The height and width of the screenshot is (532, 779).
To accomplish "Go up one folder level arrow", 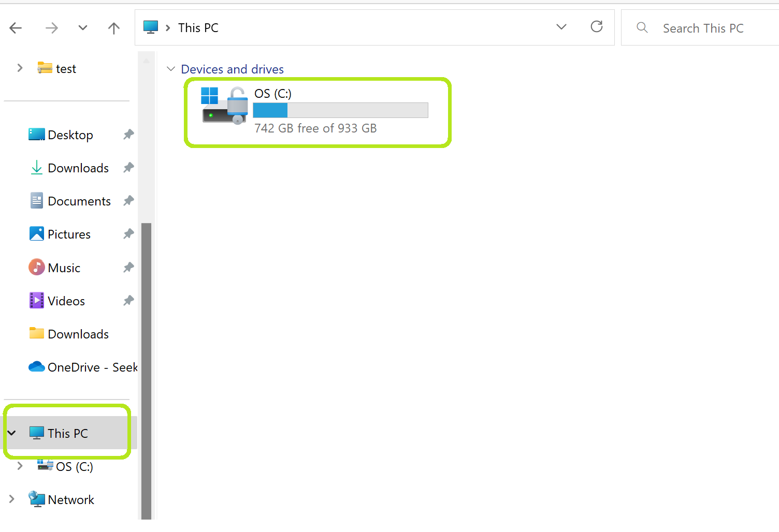I will click(114, 28).
